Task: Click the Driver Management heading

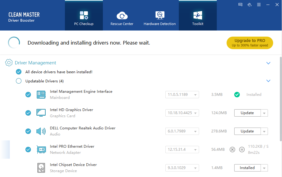Action: 36,63
